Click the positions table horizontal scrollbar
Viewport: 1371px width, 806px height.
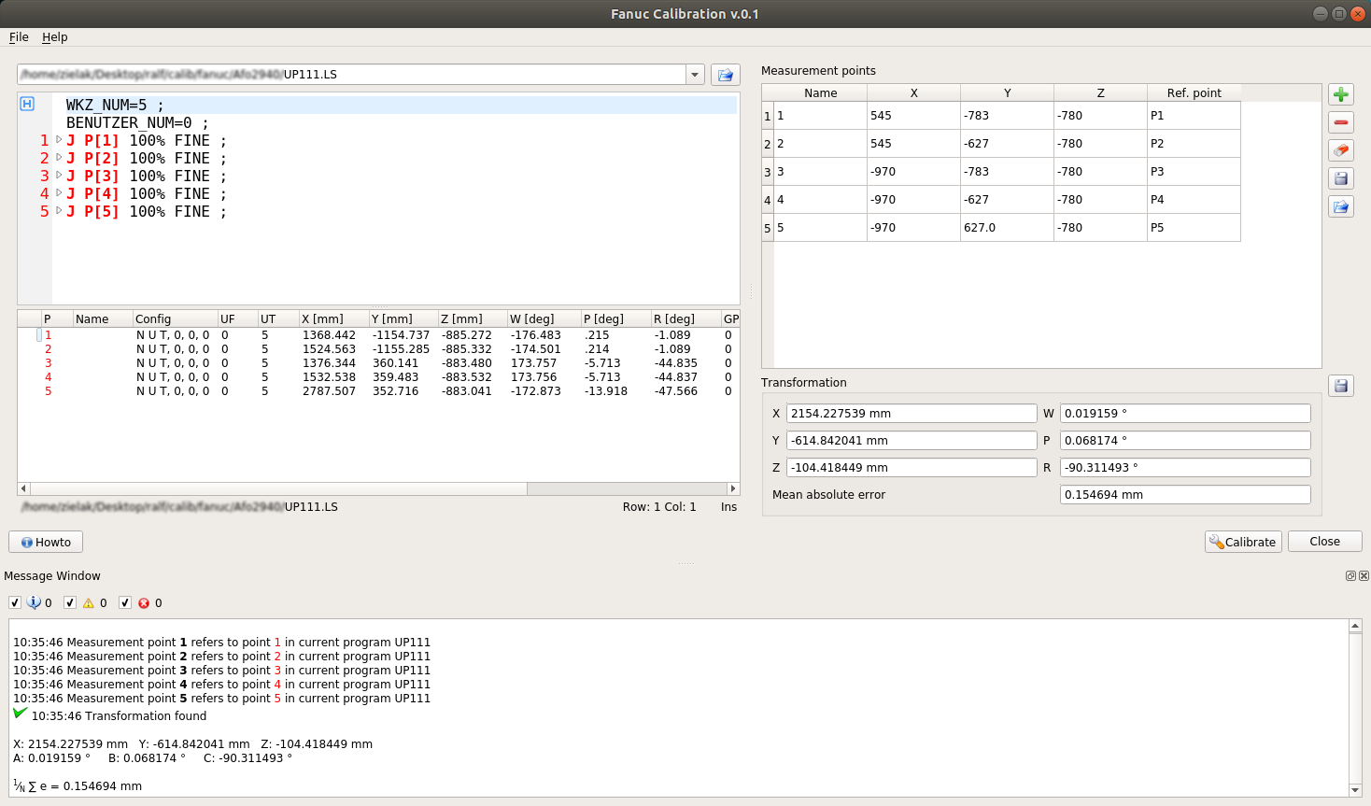[378, 488]
